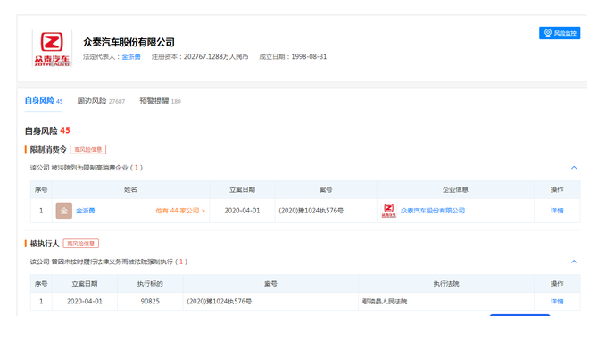The width and height of the screenshot is (598, 349).
Task: Click case number (2020)豫1024执576号 in the 被执行人 table
Action: (x=220, y=302)
